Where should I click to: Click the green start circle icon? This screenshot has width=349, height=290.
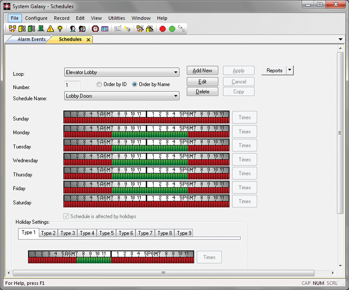[172, 28]
